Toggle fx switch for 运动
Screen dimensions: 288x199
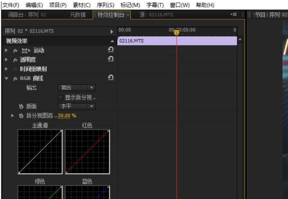[x=15, y=51]
